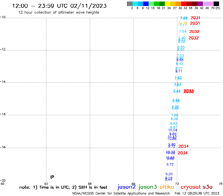Pick the yellow swatch in the wave height legend

pyautogui.click(x=168, y=4)
